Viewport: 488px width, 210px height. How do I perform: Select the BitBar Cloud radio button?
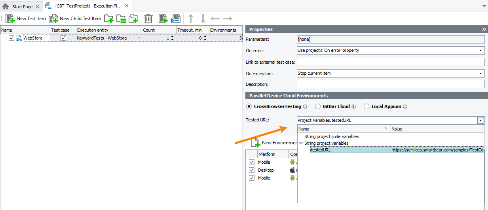(318, 106)
